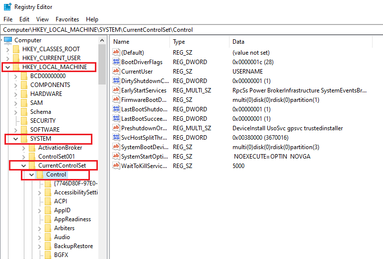Select the CurrentUser string value icon
This screenshot has width=383, height=259.
click(x=116, y=72)
